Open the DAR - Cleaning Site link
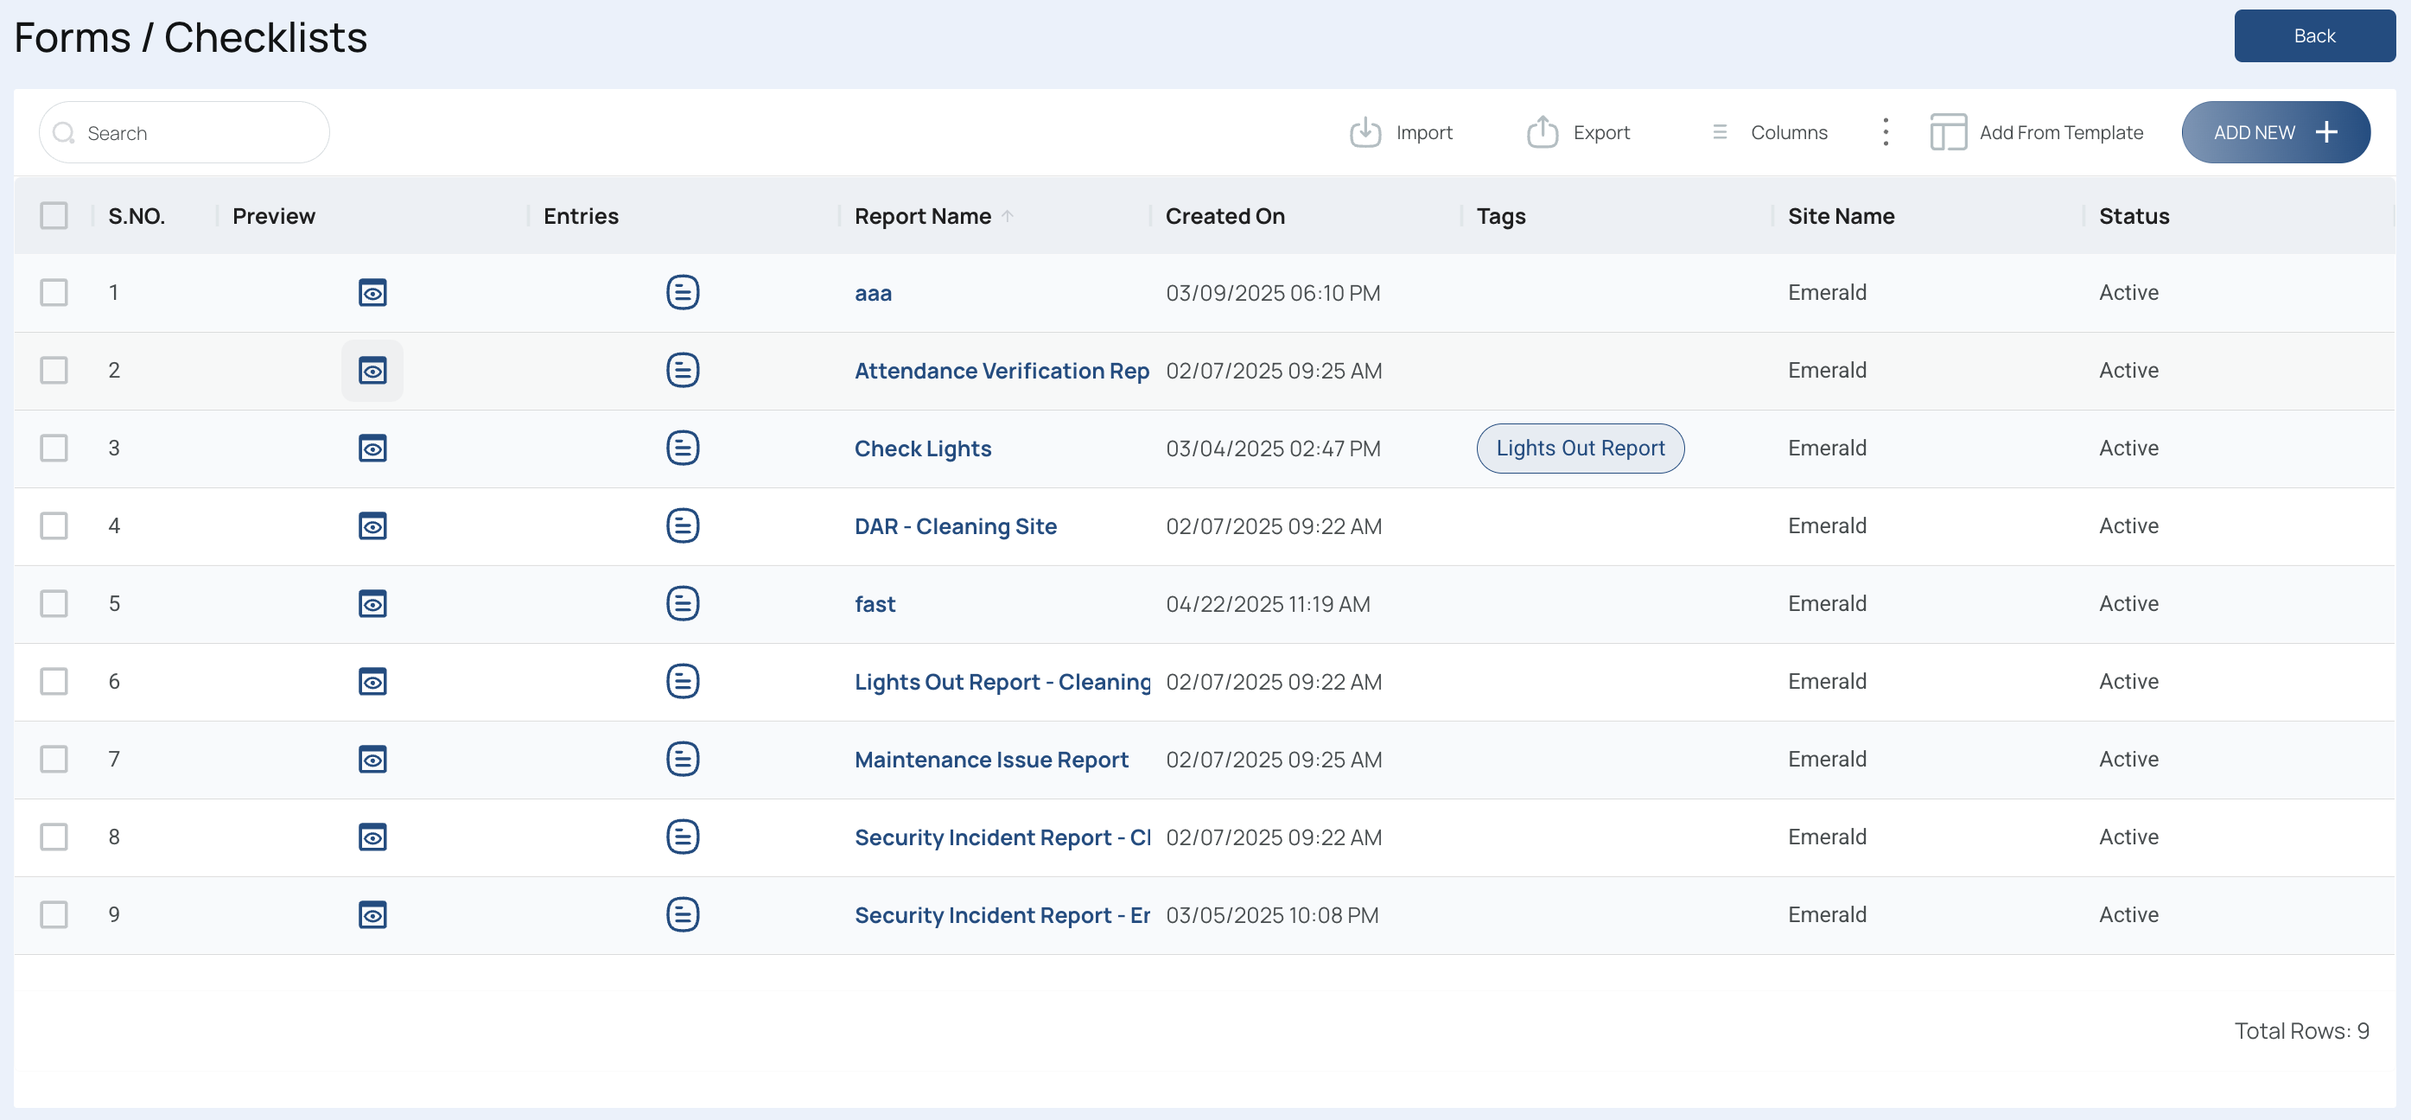Viewport: 2411px width, 1120px height. point(955,525)
